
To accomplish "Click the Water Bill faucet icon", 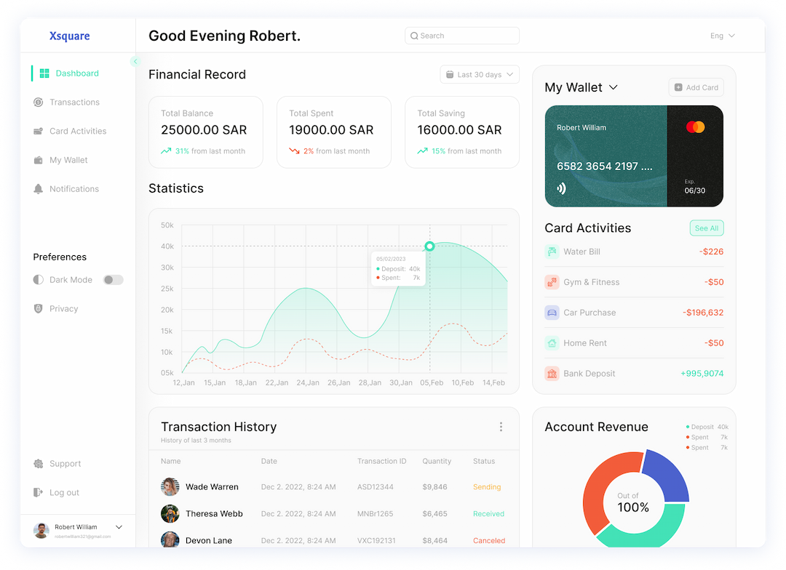I will pyautogui.click(x=552, y=252).
